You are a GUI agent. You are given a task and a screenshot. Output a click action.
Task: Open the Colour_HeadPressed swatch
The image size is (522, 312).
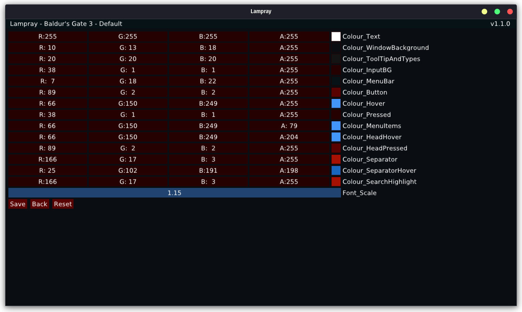pos(336,148)
